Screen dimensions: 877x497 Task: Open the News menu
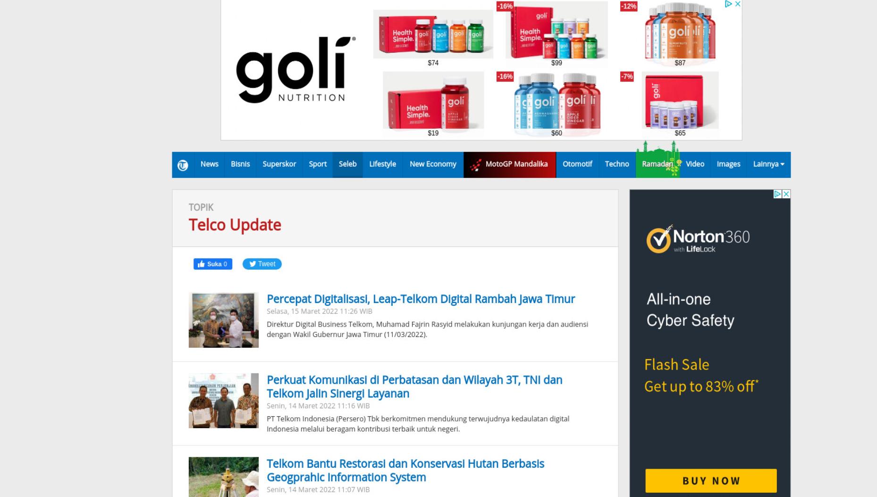pos(209,164)
